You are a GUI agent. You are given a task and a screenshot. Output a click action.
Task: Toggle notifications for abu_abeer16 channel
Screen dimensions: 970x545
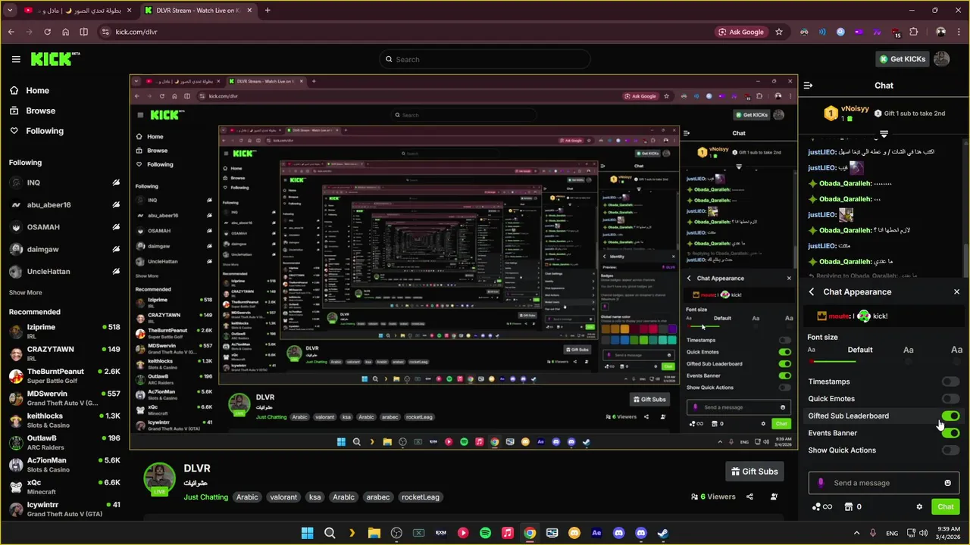point(116,204)
